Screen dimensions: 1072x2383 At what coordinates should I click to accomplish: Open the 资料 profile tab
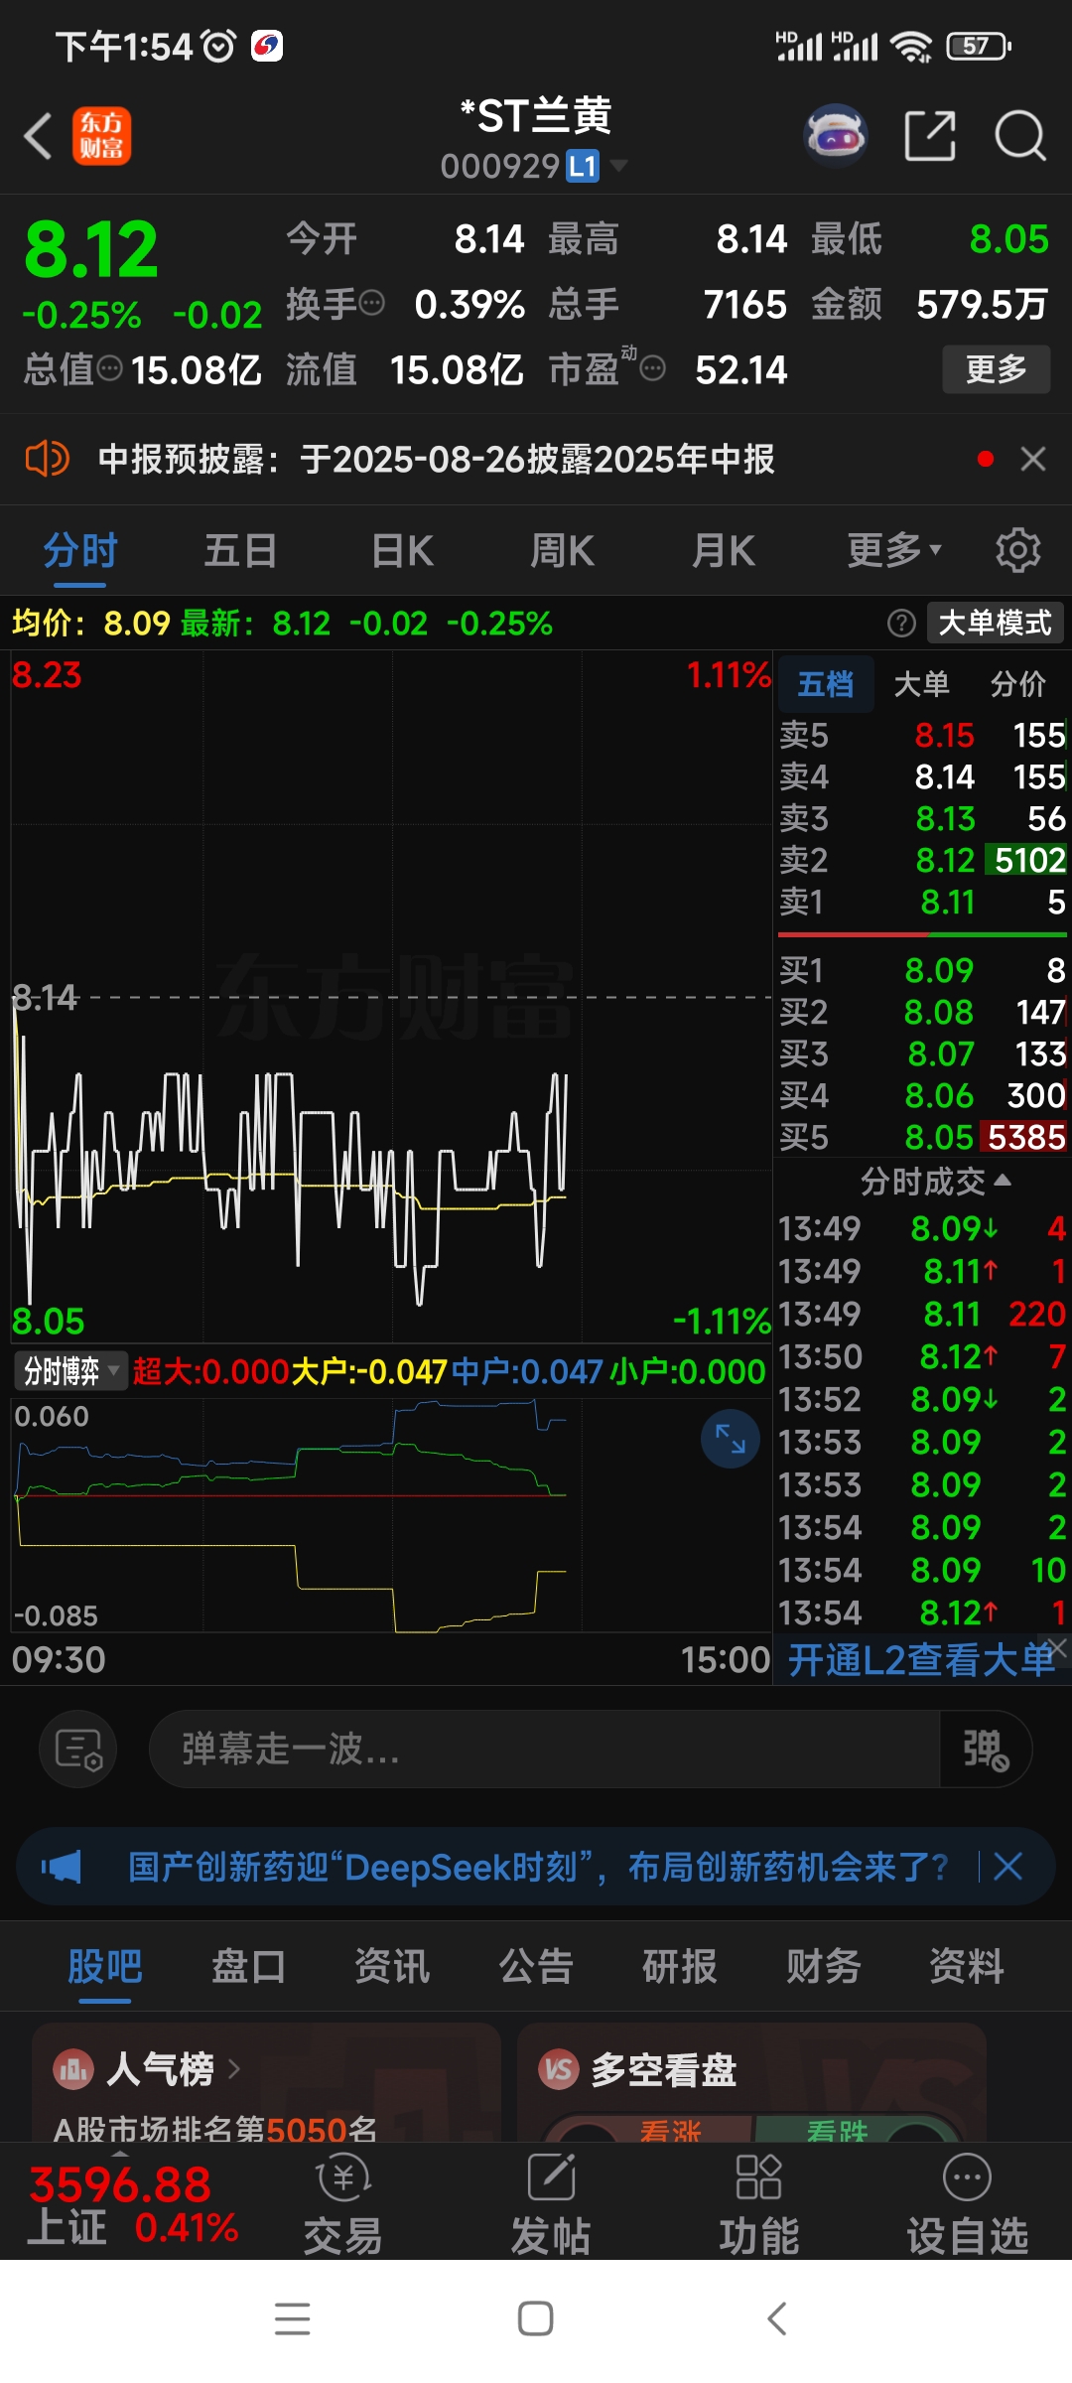coord(967,1966)
